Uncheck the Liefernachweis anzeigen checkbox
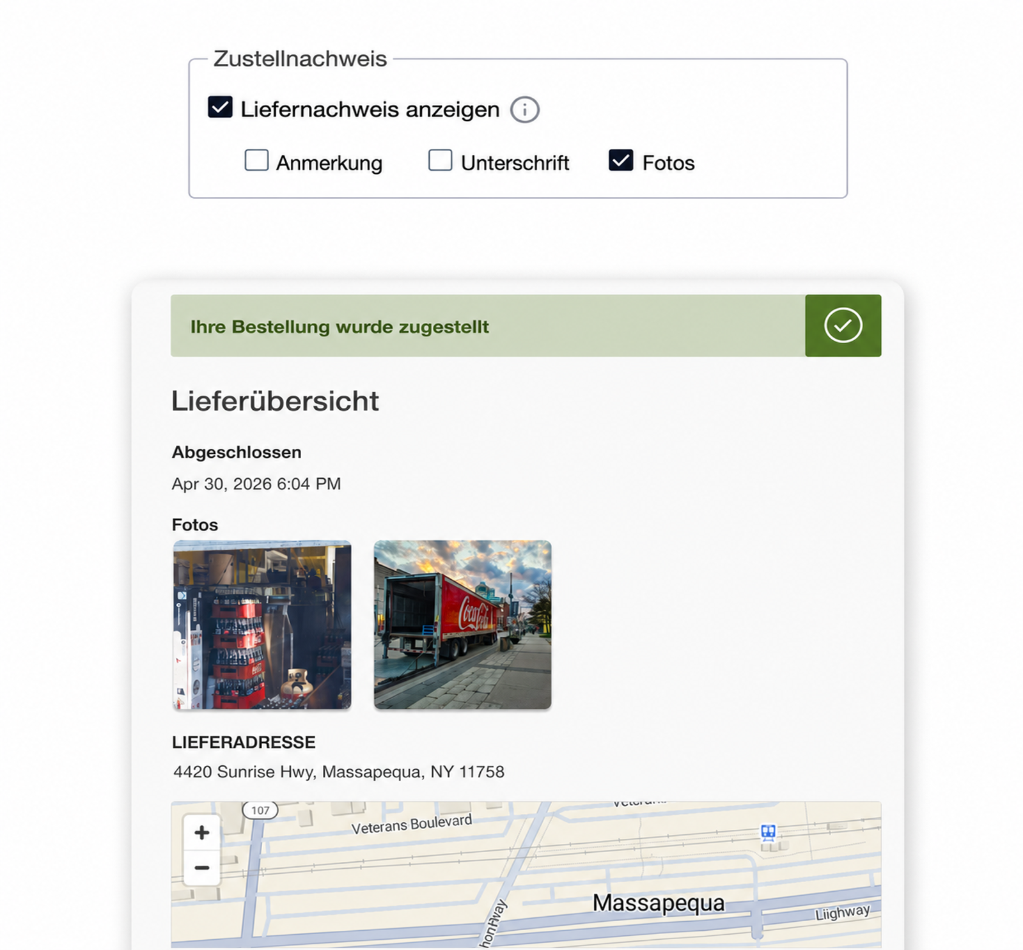The image size is (1023, 950). (x=220, y=107)
